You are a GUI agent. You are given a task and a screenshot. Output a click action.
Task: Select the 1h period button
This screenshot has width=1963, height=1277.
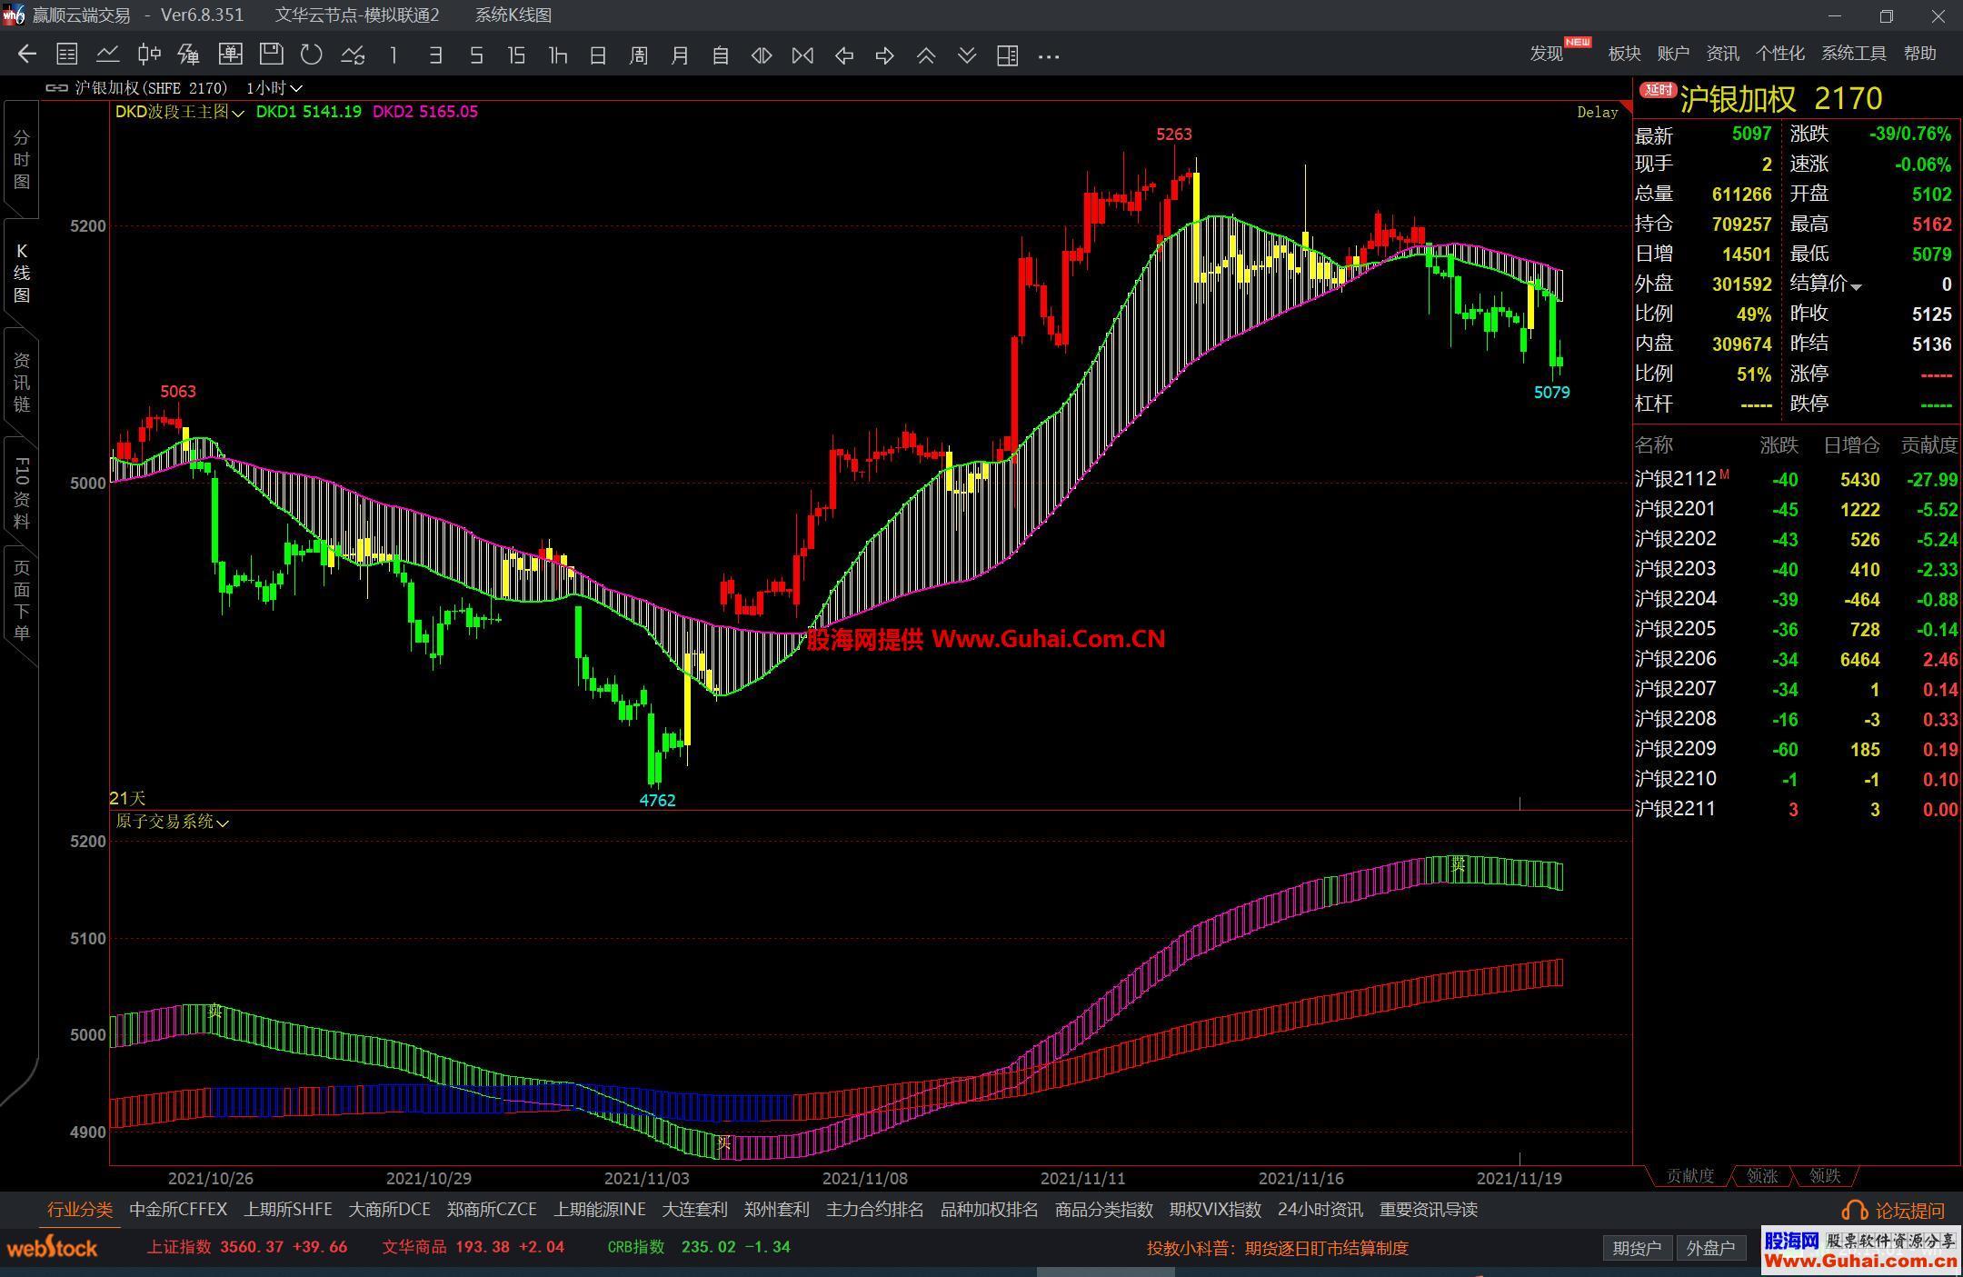click(x=557, y=55)
